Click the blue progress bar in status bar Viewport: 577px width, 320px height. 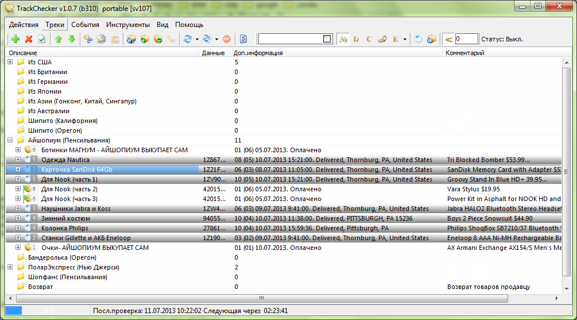pyautogui.click(x=14, y=310)
